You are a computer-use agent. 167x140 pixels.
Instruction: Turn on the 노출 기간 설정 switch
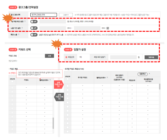[34, 28]
